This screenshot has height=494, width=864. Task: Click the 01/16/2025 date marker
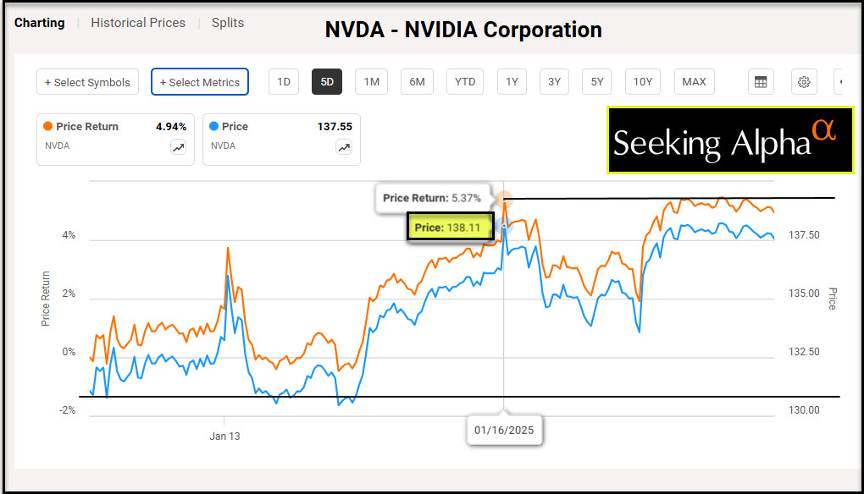point(504,430)
